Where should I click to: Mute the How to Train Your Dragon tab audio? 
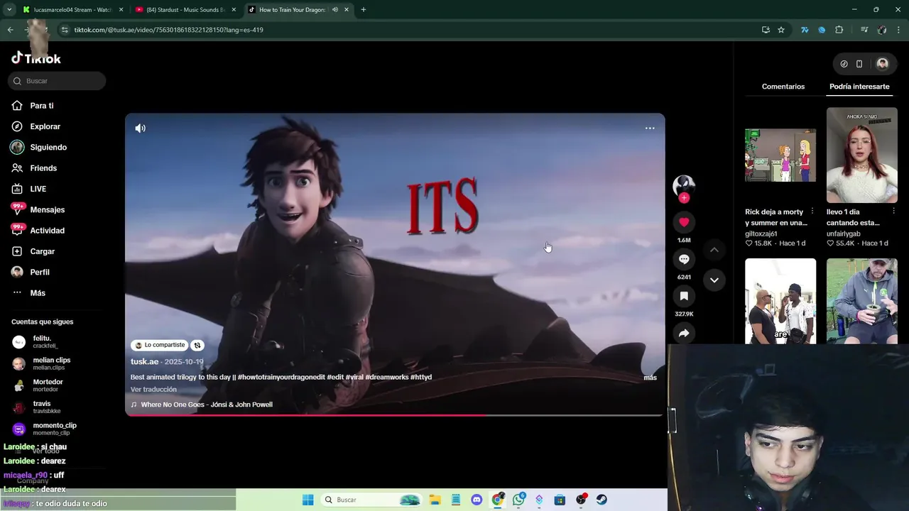click(334, 10)
